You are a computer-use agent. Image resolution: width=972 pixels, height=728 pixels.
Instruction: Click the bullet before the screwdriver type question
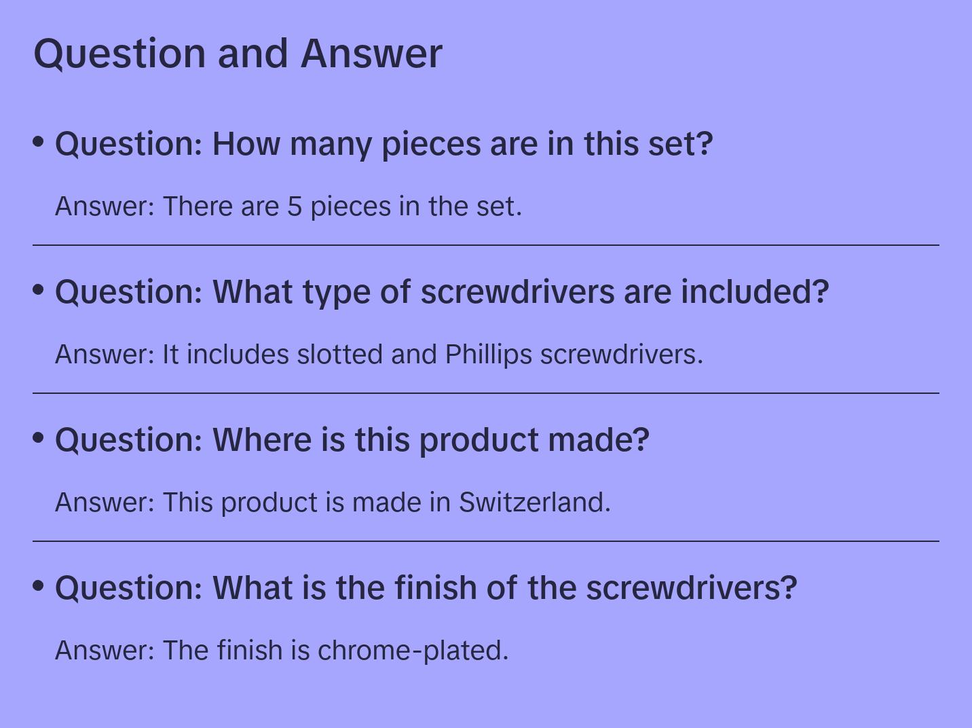tap(39, 290)
